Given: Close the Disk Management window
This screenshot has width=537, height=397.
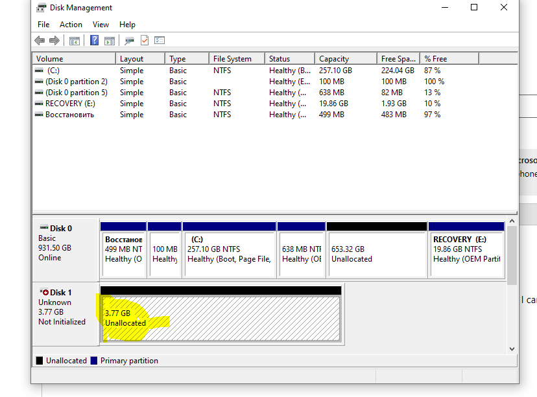Looking at the screenshot, I should 504,8.
